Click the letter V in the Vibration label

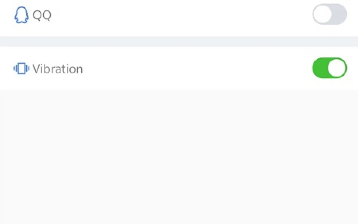(36, 69)
